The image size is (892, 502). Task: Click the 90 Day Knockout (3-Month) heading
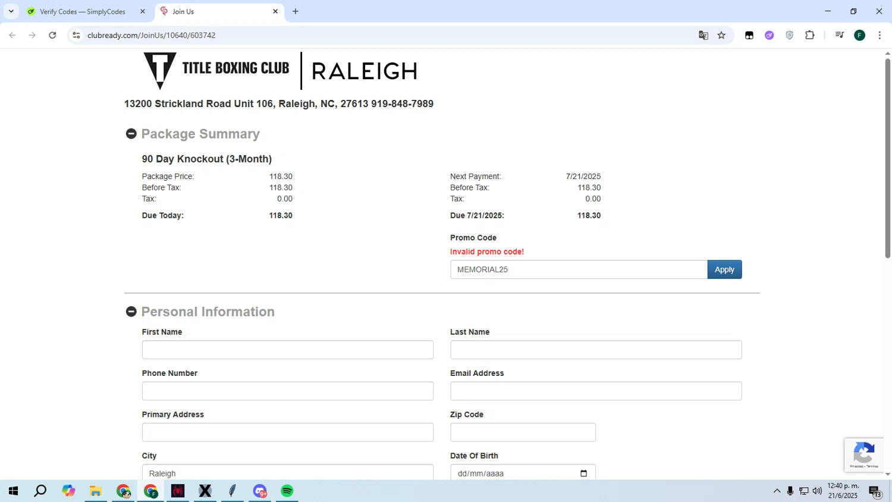(207, 159)
